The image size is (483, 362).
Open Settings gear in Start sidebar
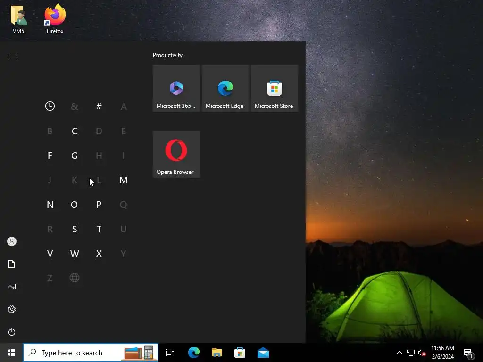pos(12,309)
